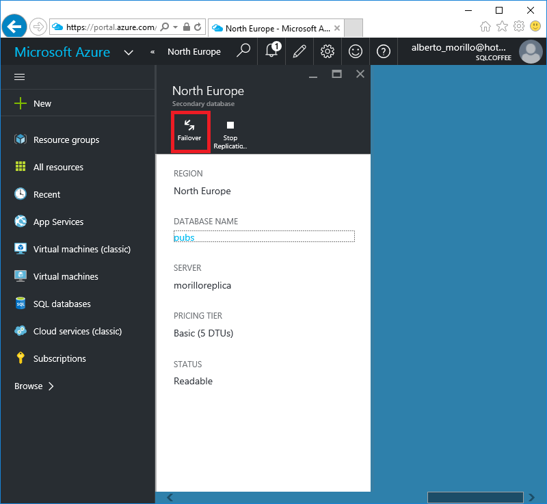Click the browser yellow smiley feedback icon
The height and width of the screenshot is (504, 547).
(535, 26)
